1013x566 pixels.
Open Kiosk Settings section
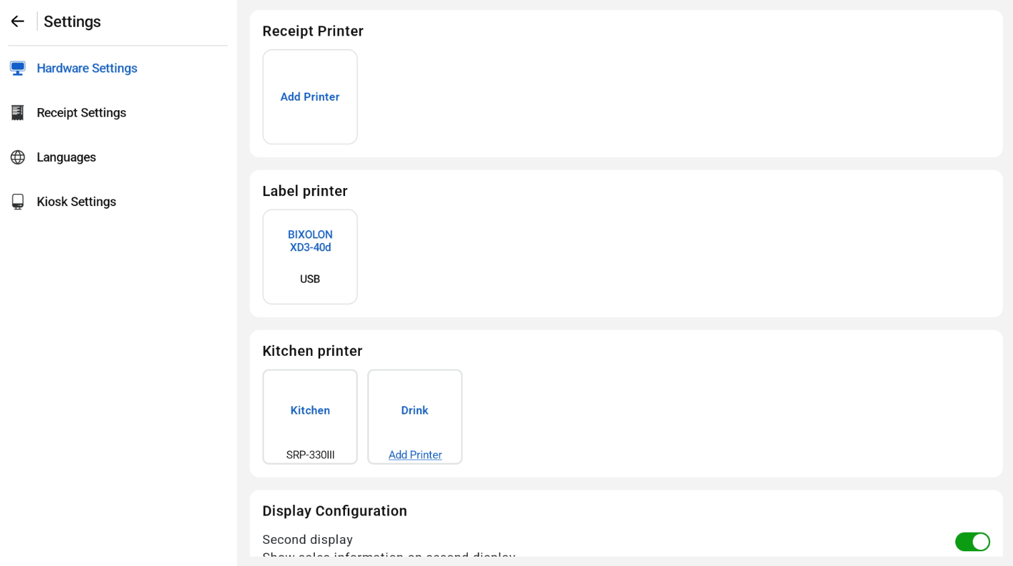[77, 201]
